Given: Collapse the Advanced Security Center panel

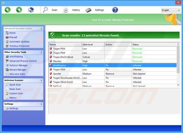Looking at the screenshot, I should pyautogui.click(x=41, y=29).
